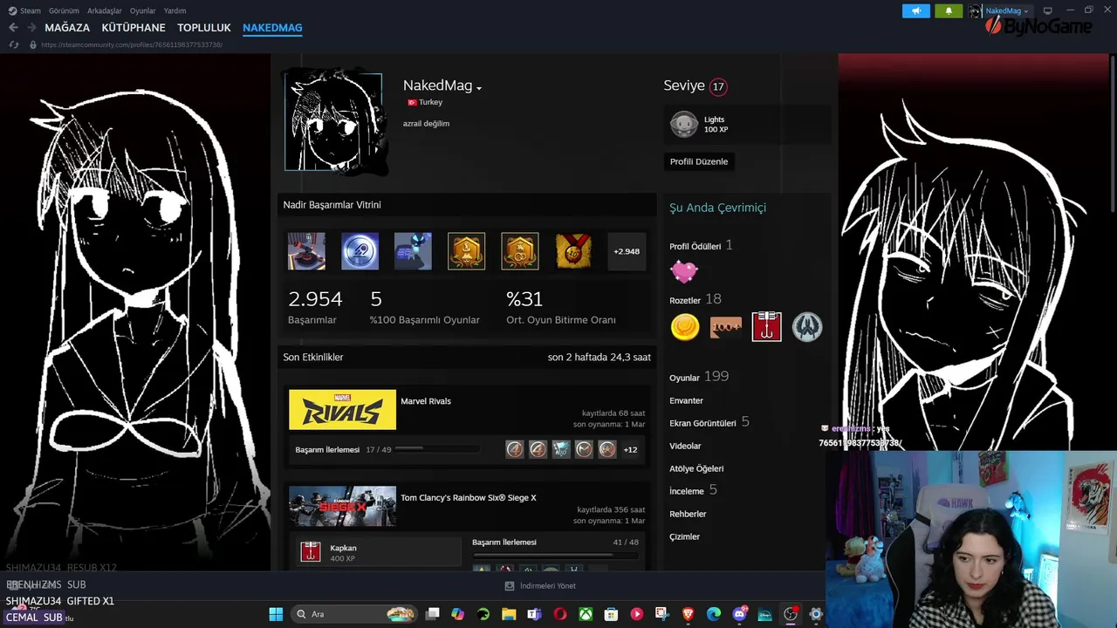Open Rainbow Six Siege X banner
This screenshot has width=1117, height=628.
point(342,506)
